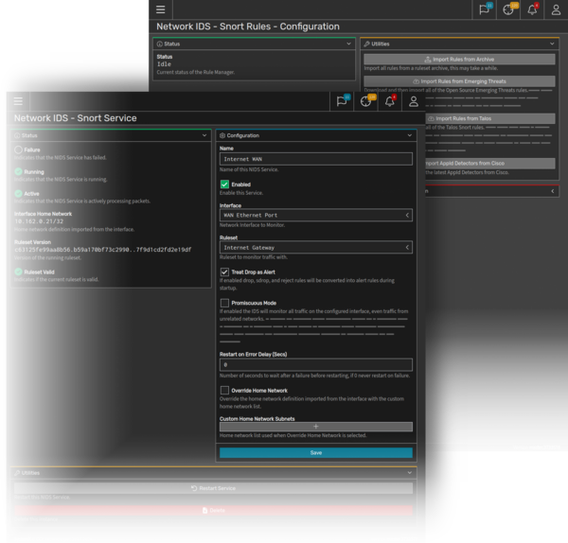
Task: Open the hamburger menu in Snort Service window
Action: pos(18,100)
